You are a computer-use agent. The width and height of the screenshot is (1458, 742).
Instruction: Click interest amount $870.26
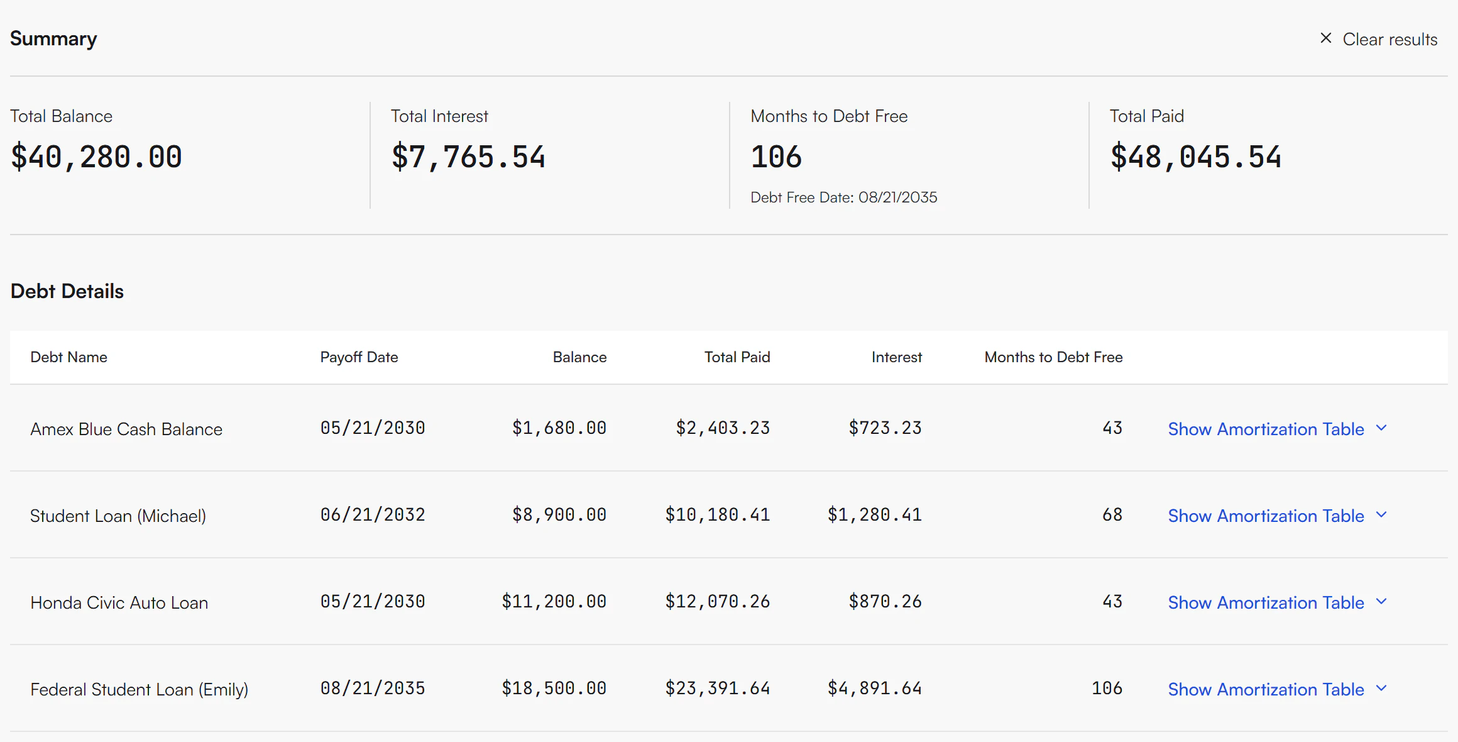pos(885,602)
